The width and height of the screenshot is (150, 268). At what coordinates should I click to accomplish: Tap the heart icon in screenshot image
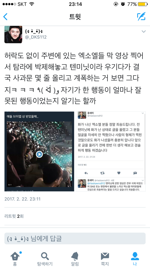point(119,173)
